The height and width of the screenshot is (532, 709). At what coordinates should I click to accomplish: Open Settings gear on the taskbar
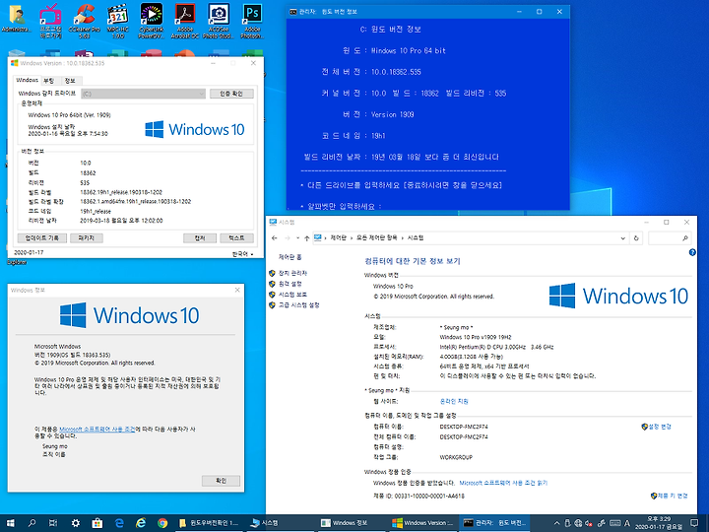click(76, 523)
